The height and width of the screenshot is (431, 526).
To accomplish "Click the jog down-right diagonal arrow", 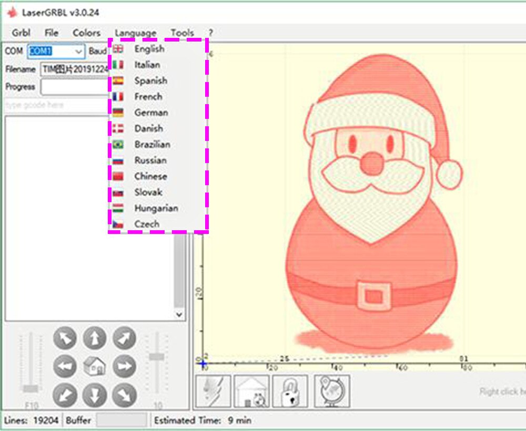I will click(125, 396).
